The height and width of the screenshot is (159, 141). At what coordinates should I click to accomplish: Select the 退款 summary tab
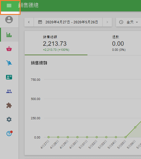(x=119, y=43)
